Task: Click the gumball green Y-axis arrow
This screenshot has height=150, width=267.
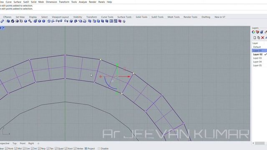Action: point(117,65)
